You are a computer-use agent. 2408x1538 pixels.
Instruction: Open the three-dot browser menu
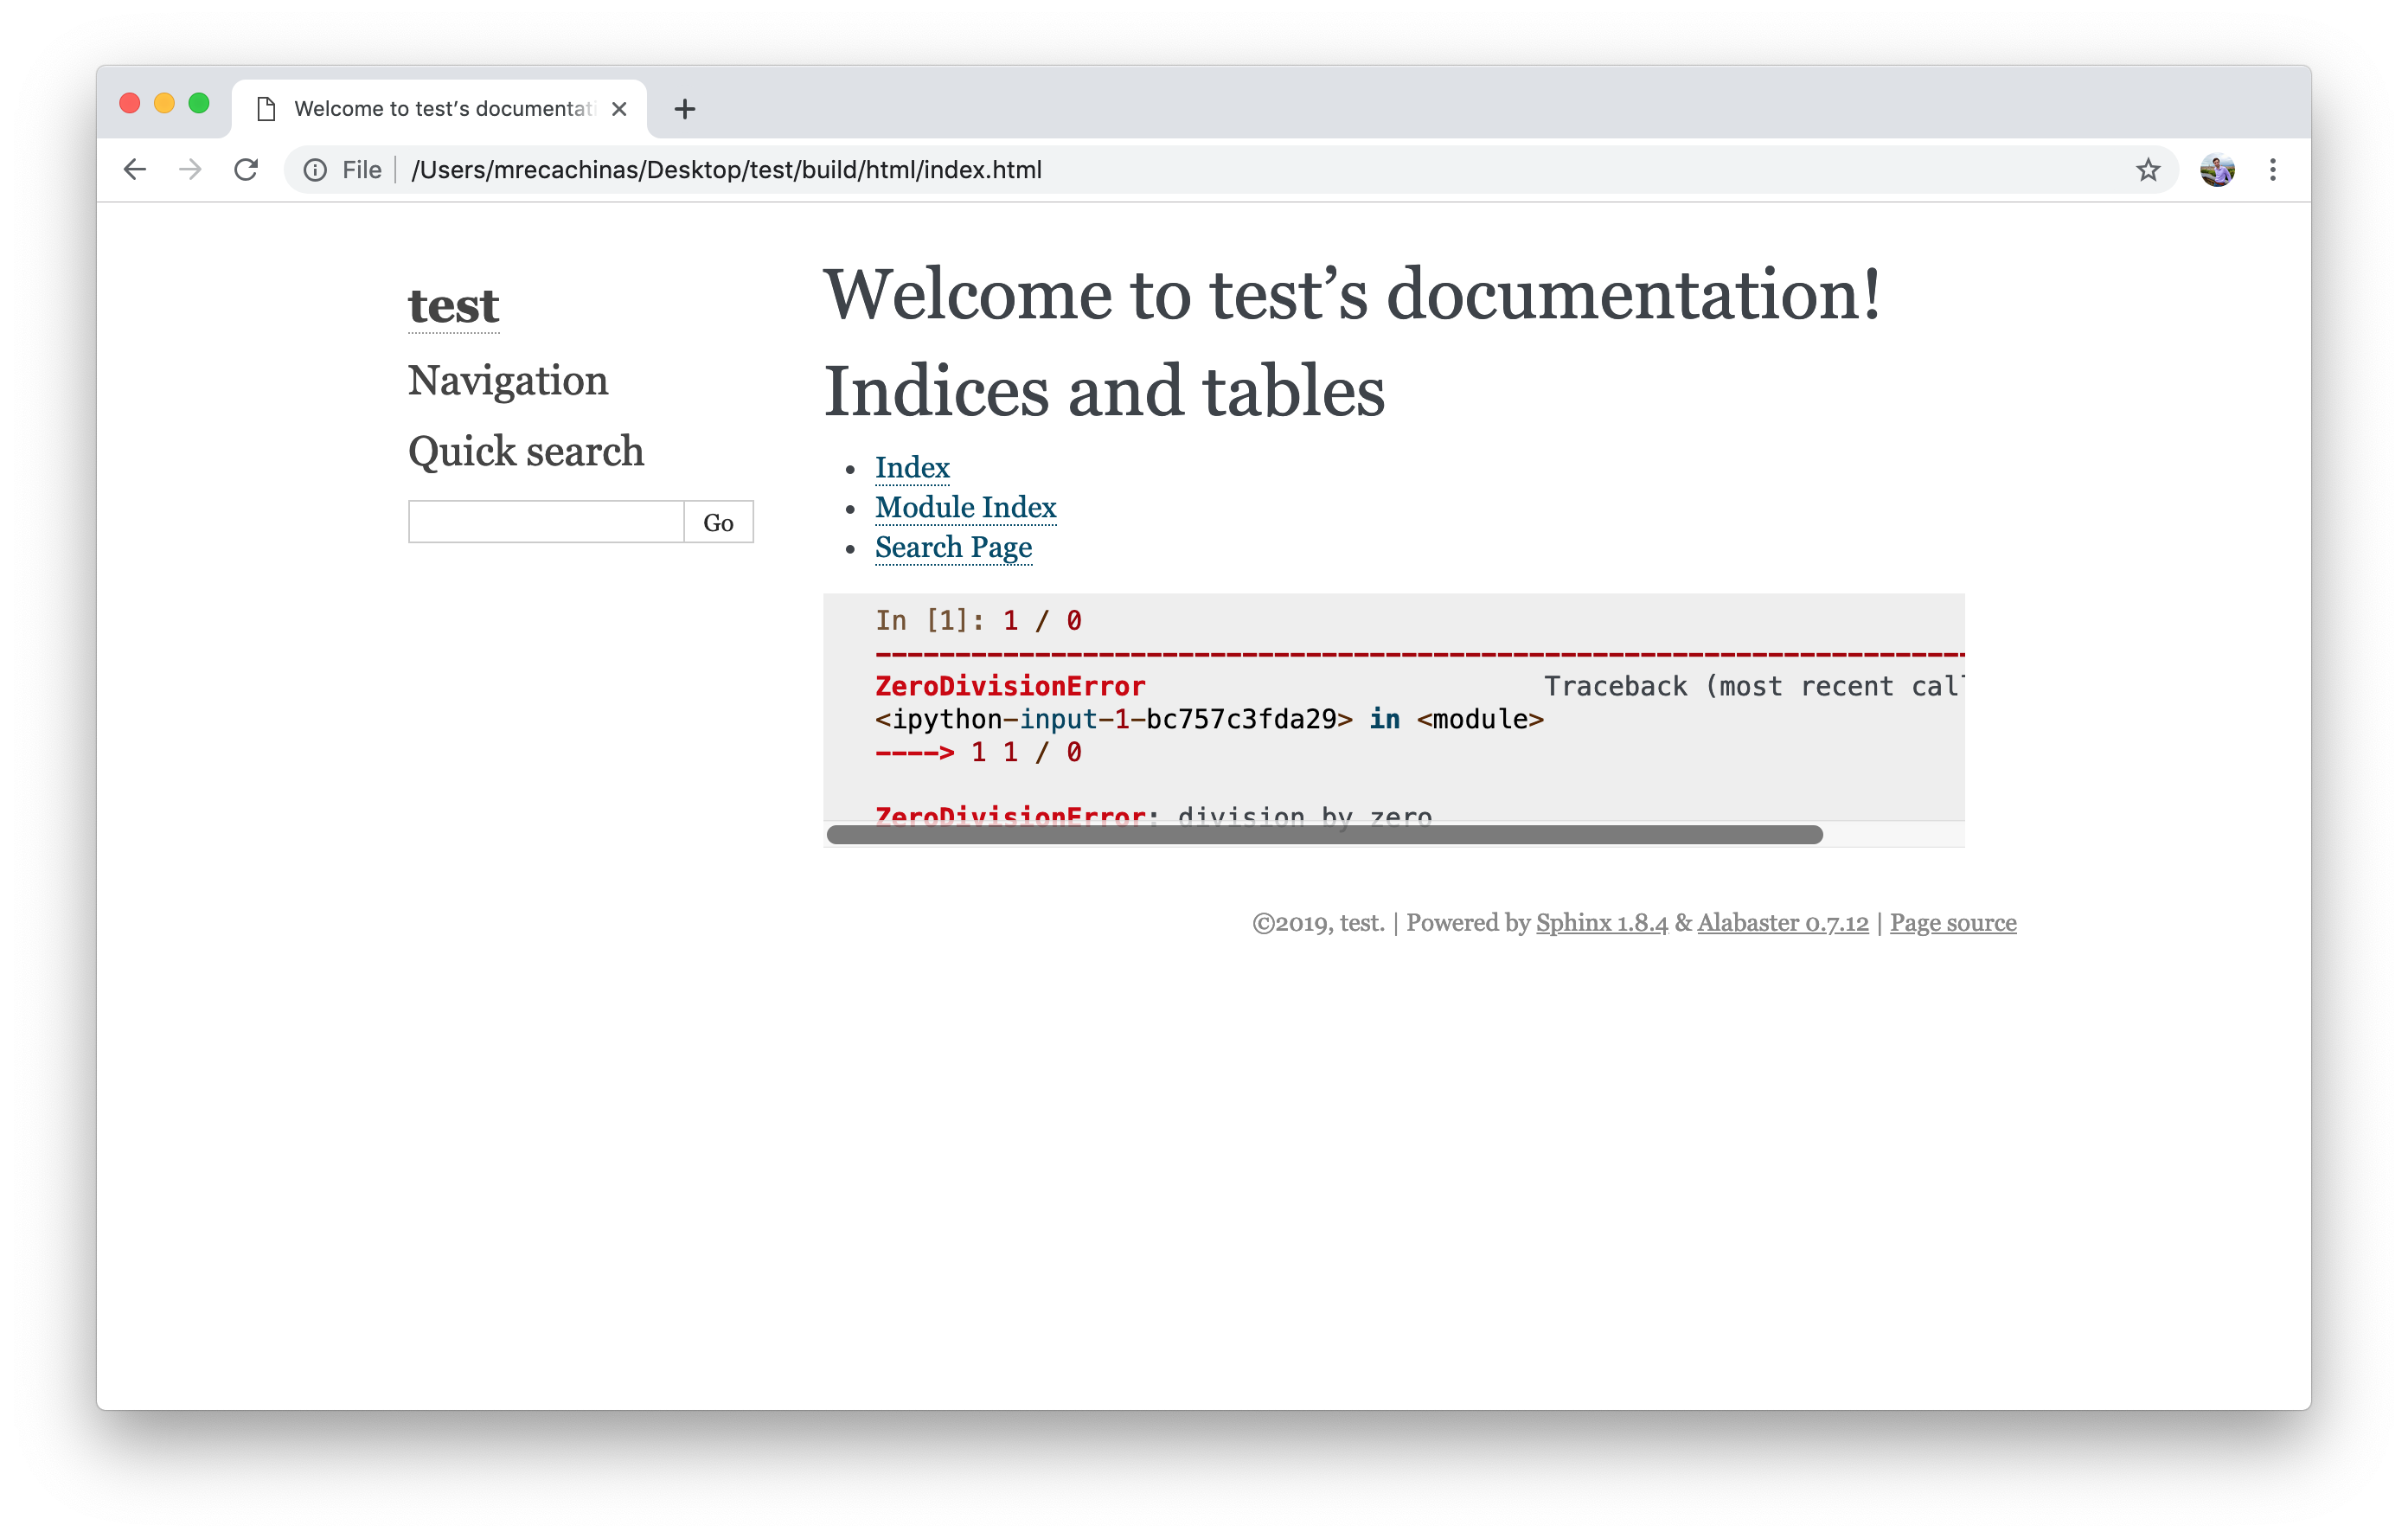pyautogui.click(x=2273, y=169)
